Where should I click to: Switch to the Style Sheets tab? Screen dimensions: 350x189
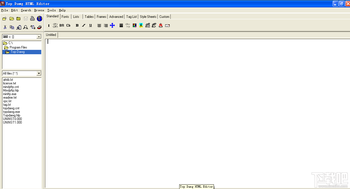[148, 17]
